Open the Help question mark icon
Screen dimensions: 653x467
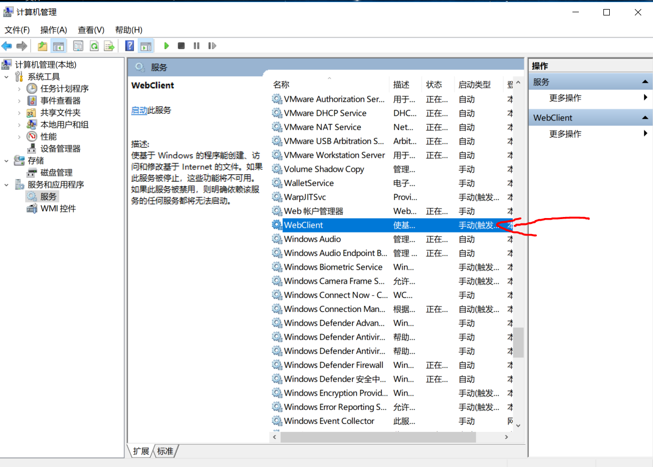point(130,46)
